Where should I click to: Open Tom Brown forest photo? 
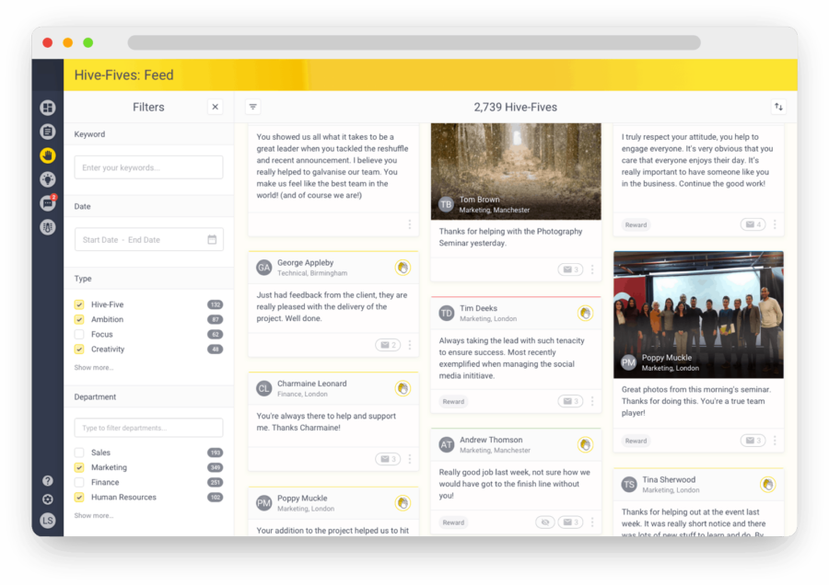[516, 171]
